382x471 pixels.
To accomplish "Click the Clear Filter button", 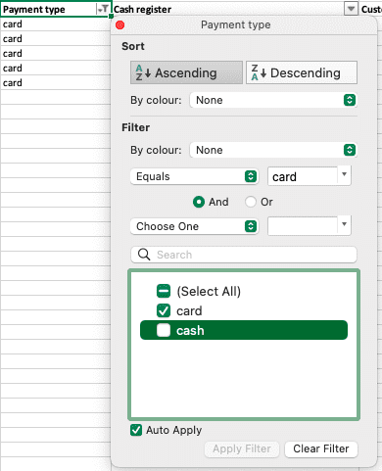I will click(x=321, y=449).
